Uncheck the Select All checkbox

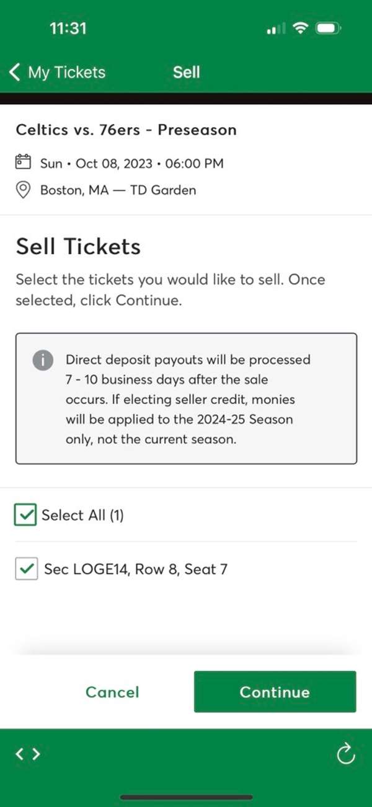[25, 514]
